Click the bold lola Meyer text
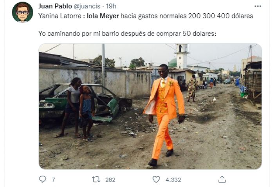 coord(103,16)
